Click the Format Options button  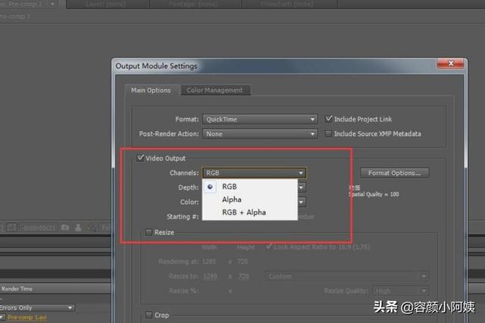pyautogui.click(x=394, y=173)
